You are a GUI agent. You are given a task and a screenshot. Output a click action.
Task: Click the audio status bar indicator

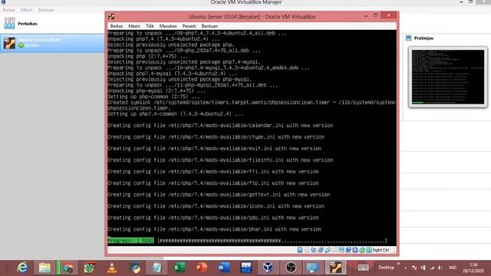coord(314,250)
